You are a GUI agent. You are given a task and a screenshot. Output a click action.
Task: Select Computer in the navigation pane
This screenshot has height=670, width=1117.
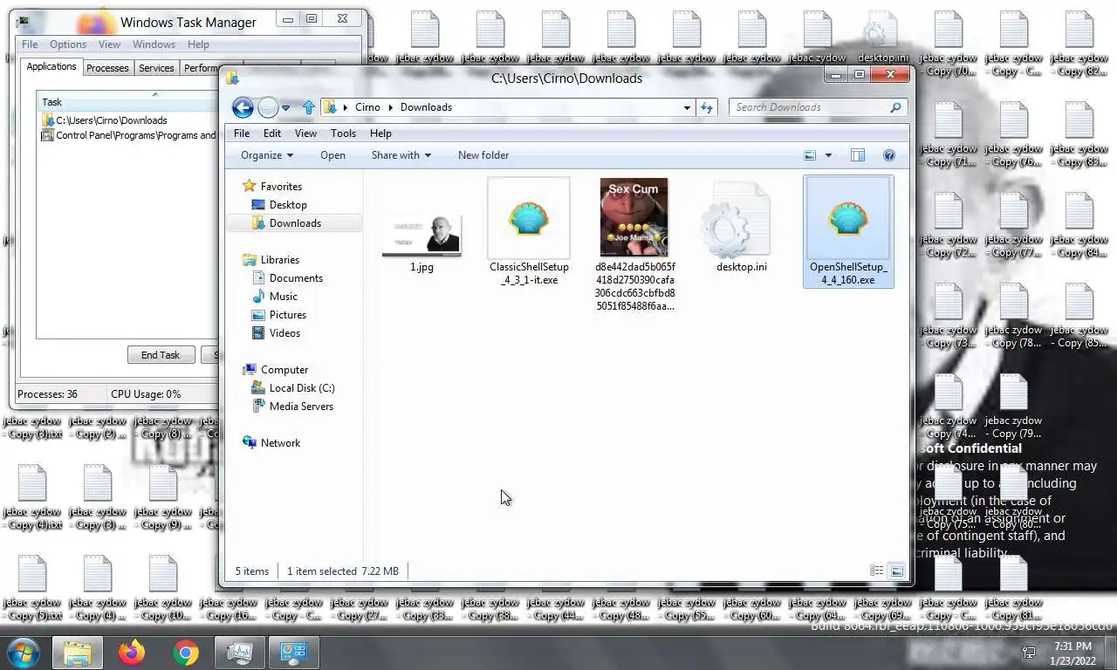coord(284,369)
